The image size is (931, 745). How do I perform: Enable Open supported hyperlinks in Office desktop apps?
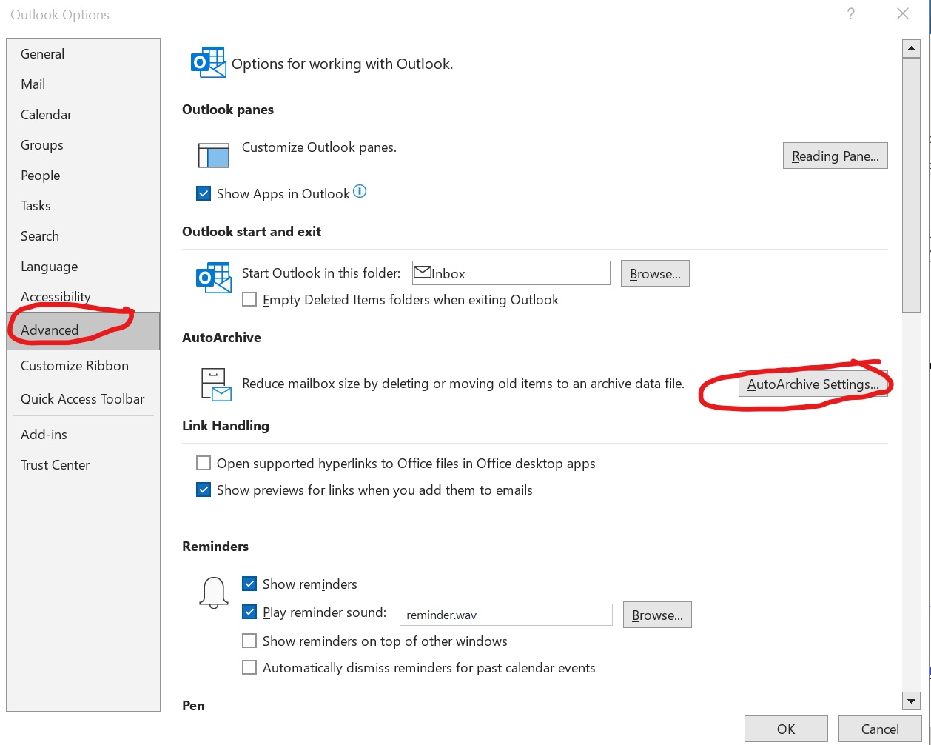coord(204,464)
